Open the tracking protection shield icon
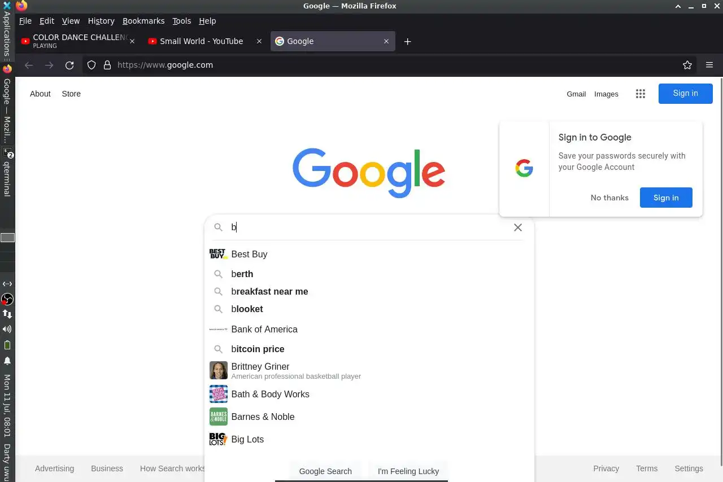Viewport: 723px width, 482px height. pos(92,65)
